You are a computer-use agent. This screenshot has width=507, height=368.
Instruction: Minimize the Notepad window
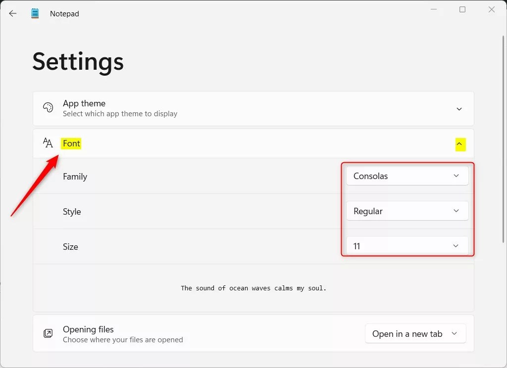pyautogui.click(x=433, y=9)
